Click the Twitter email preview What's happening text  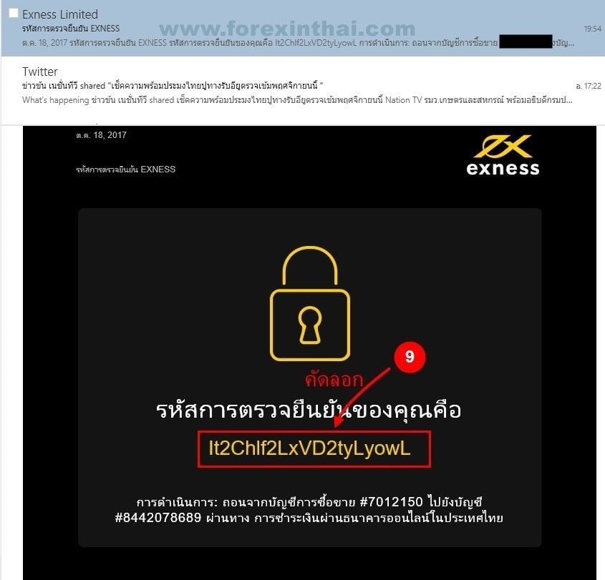[297, 100]
